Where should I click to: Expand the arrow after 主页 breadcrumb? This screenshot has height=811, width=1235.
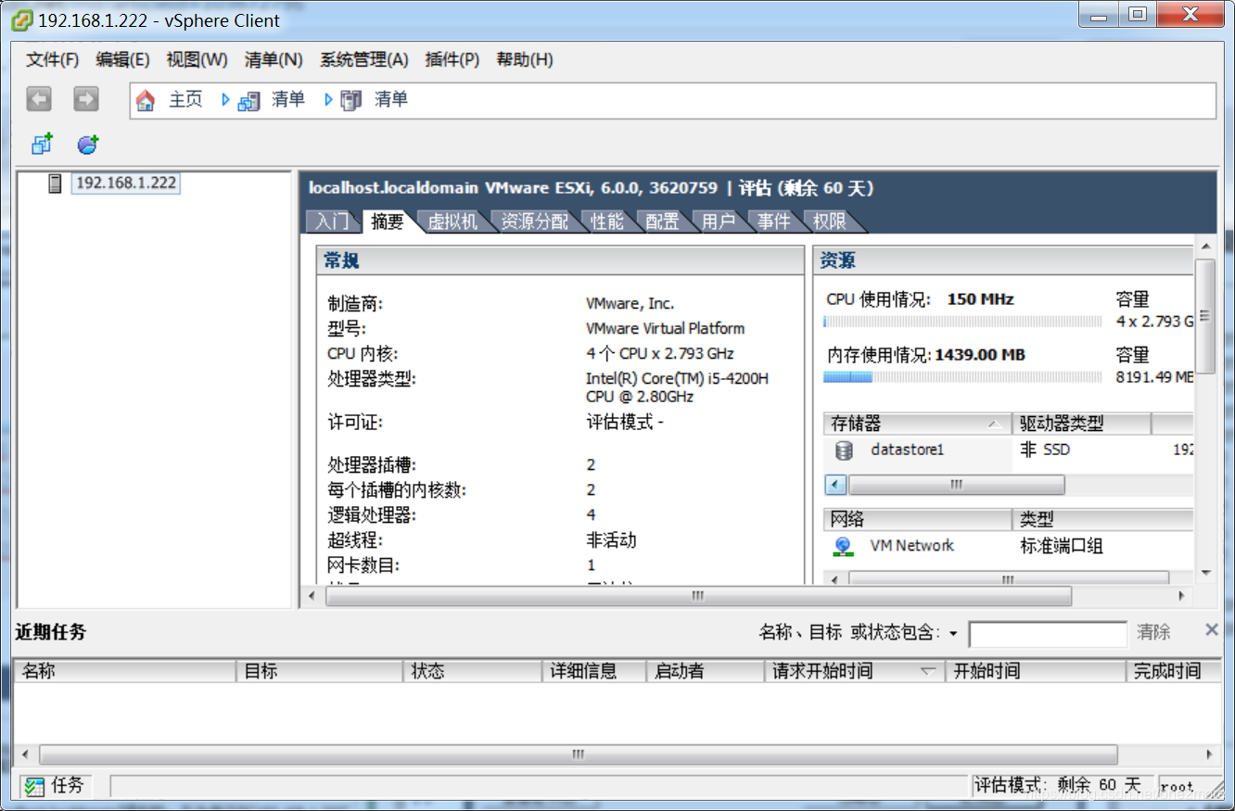(225, 100)
